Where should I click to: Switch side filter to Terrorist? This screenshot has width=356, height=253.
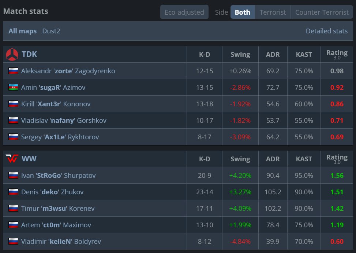tap(273, 12)
